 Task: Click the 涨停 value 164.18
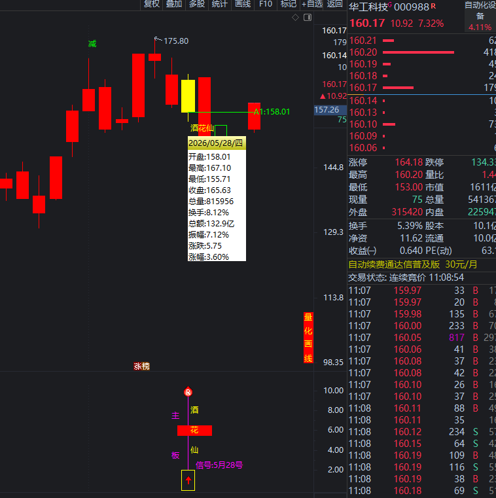[409, 162]
